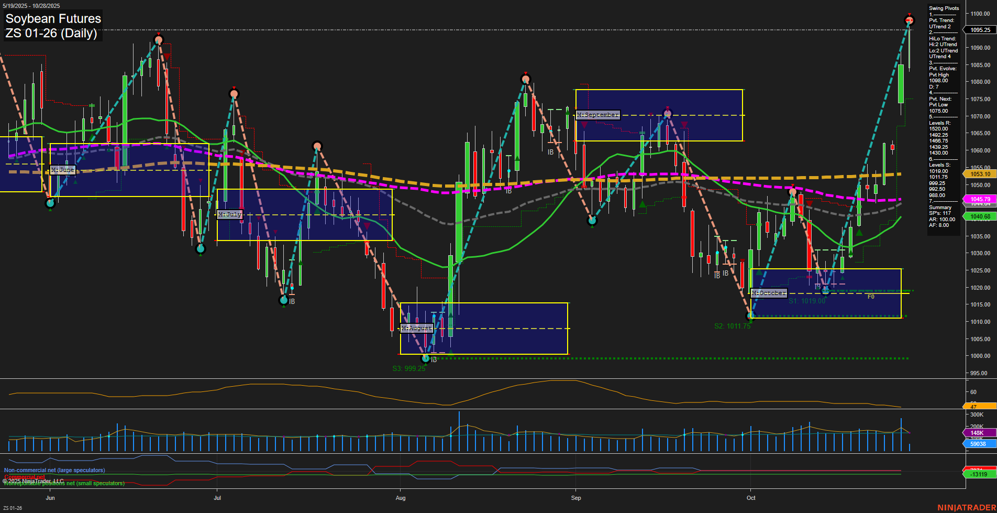Image resolution: width=997 pixels, height=513 pixels.
Task: Click the blue 59038 volume marker on the axis
Action: coord(979,444)
